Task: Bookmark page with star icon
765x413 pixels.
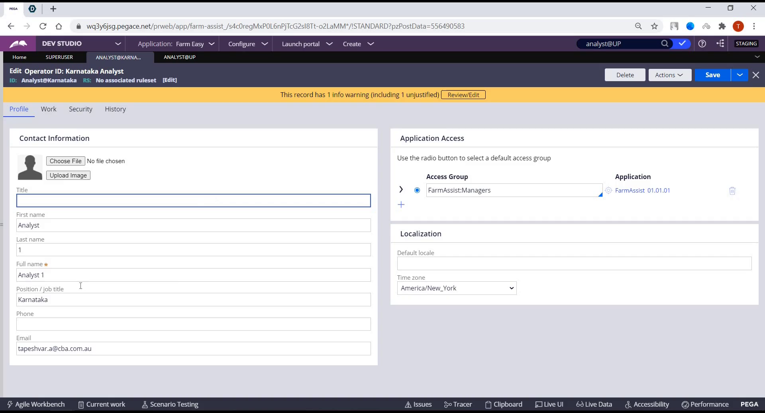Action: point(654,26)
